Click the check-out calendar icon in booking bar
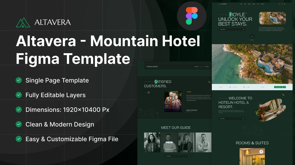Screen dimensions: 295x165 (x=244, y=87)
